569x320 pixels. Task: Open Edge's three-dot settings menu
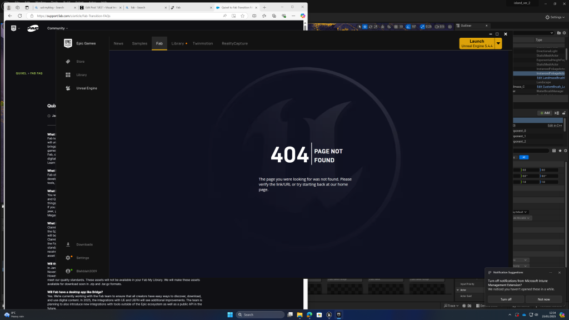[x=293, y=16]
